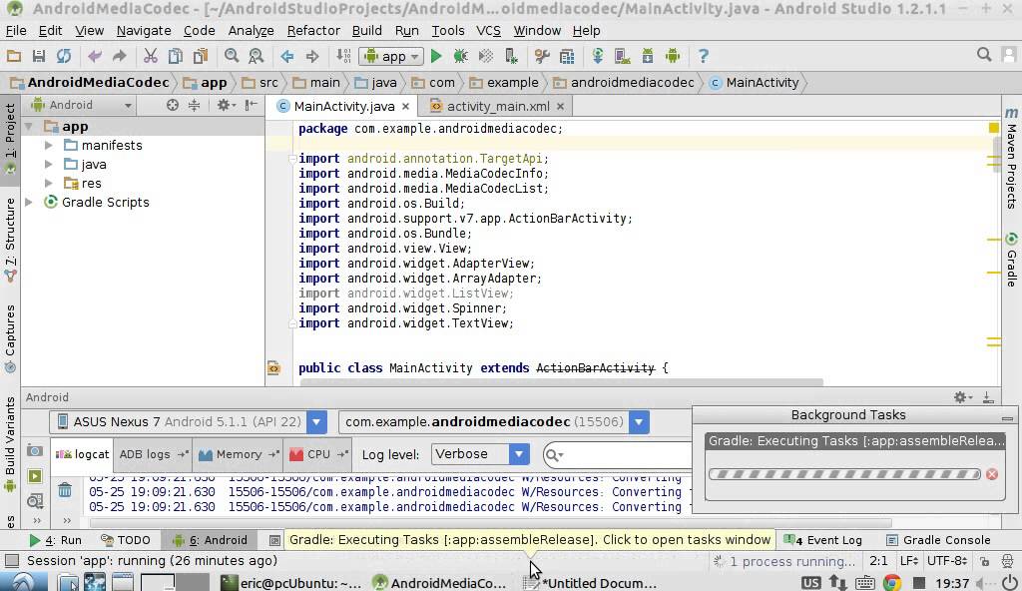Expand the manifests folder
Viewport: 1022px width, 591px height.
point(49,145)
